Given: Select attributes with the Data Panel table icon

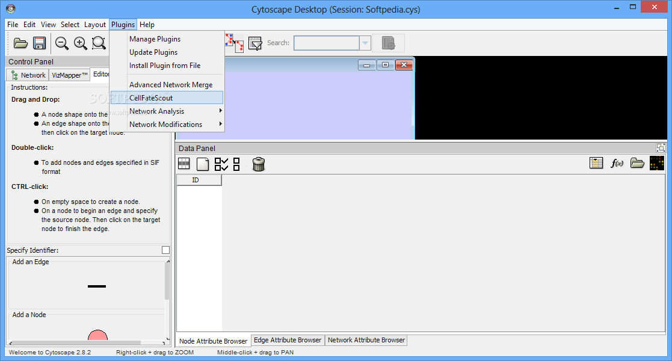Looking at the screenshot, I should click(x=184, y=163).
